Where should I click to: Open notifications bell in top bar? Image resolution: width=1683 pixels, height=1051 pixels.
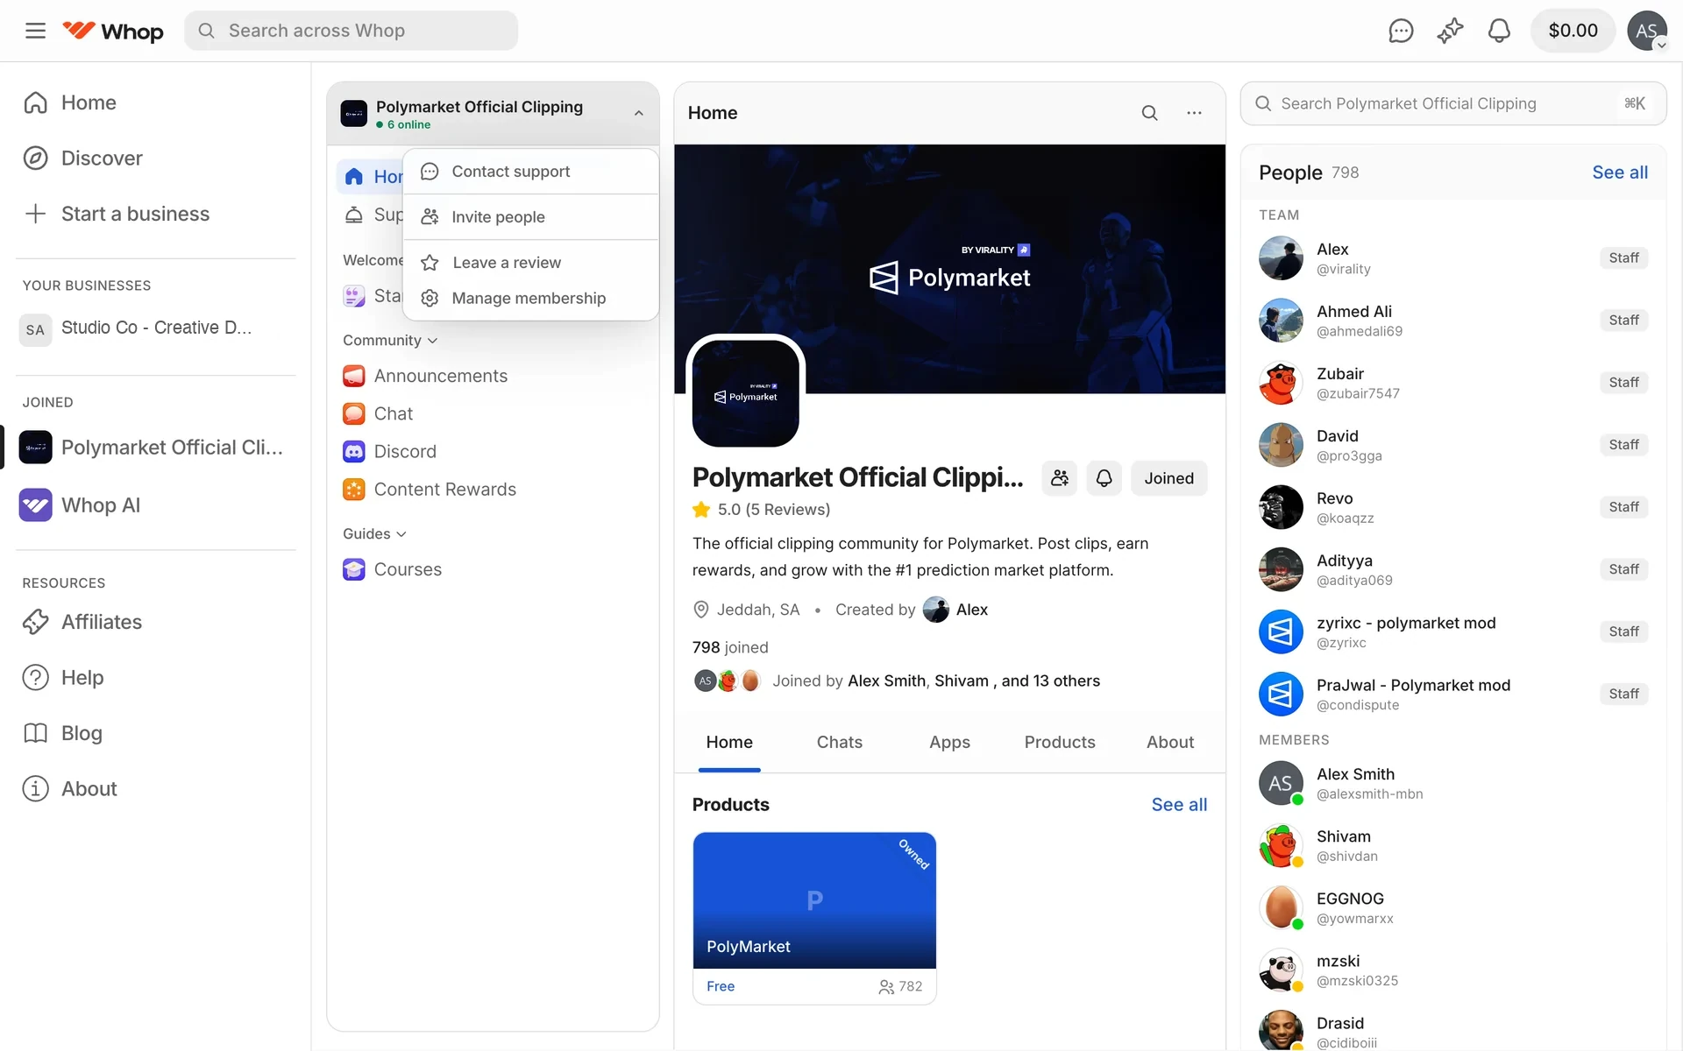pyautogui.click(x=1499, y=31)
